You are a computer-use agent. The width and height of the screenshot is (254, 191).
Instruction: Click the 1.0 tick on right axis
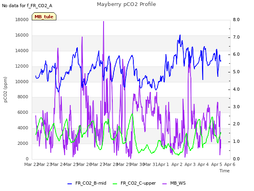pyautogui.click(x=236, y=142)
